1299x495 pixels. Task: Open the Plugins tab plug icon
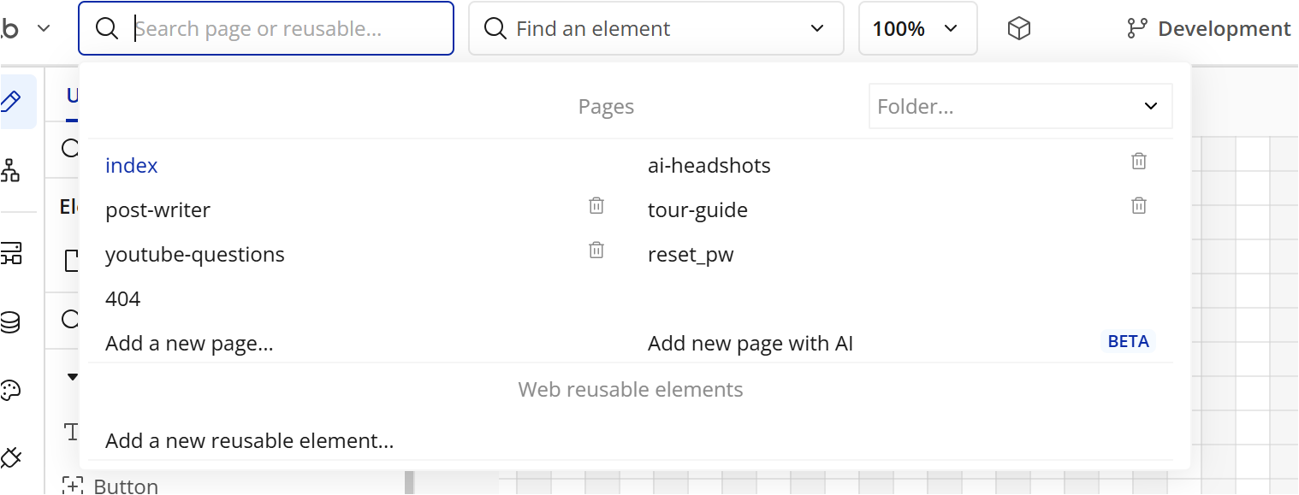point(10,457)
